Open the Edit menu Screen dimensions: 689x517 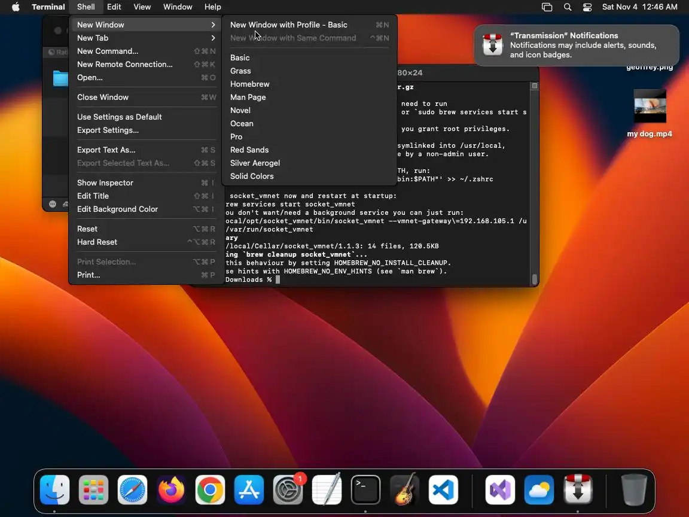click(x=114, y=7)
